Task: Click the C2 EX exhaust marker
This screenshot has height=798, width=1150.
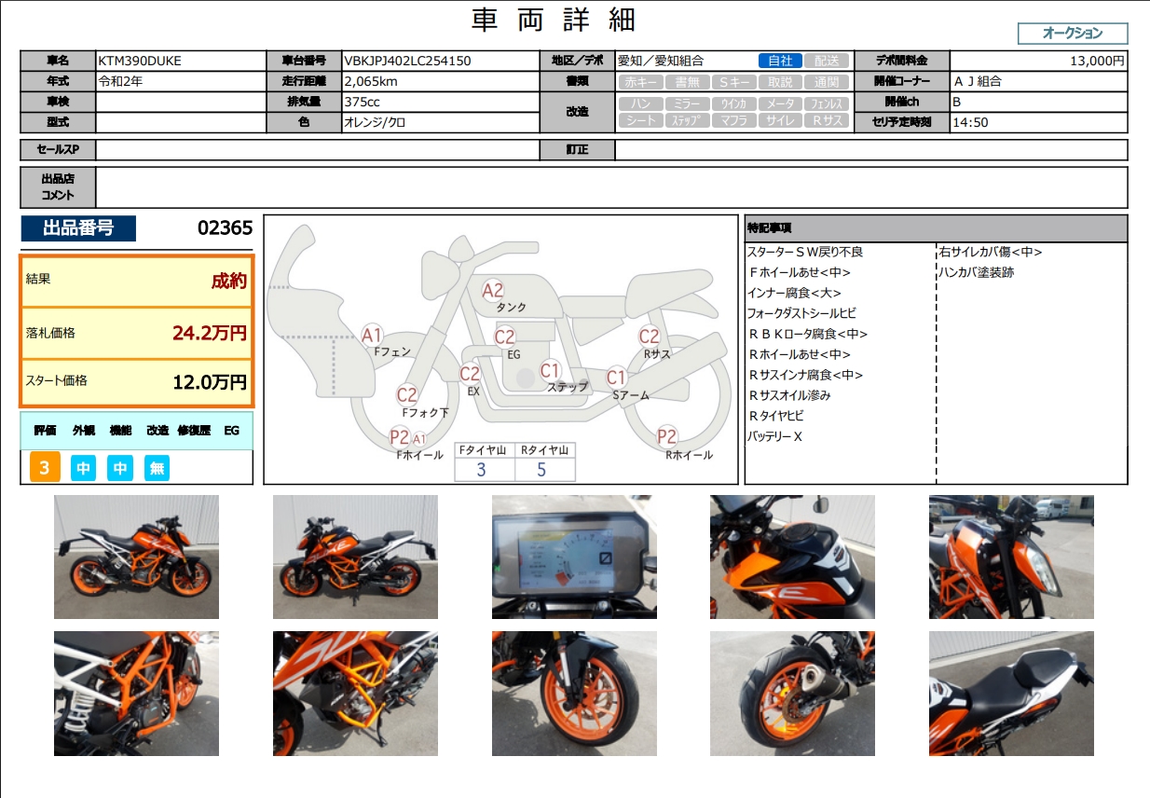Action: (470, 374)
